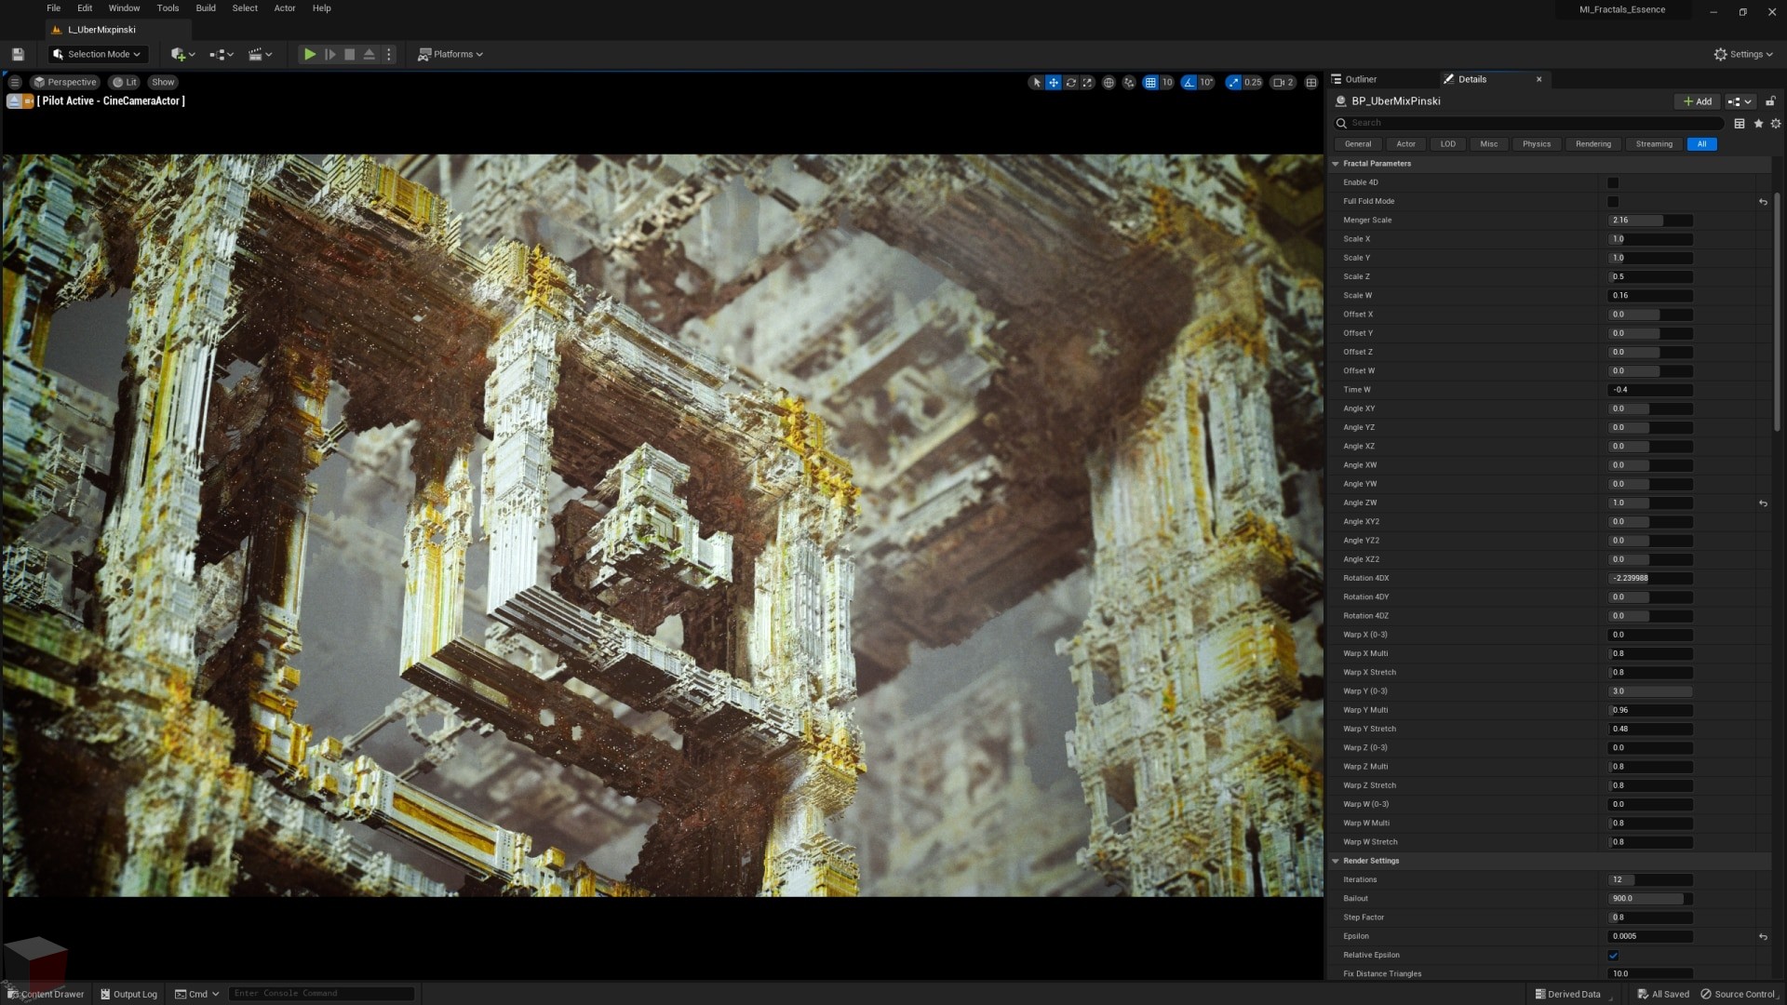Uncheck the Relative Epsilon checkbox
Screen dimensions: 1787x1005
[x=1613, y=956]
